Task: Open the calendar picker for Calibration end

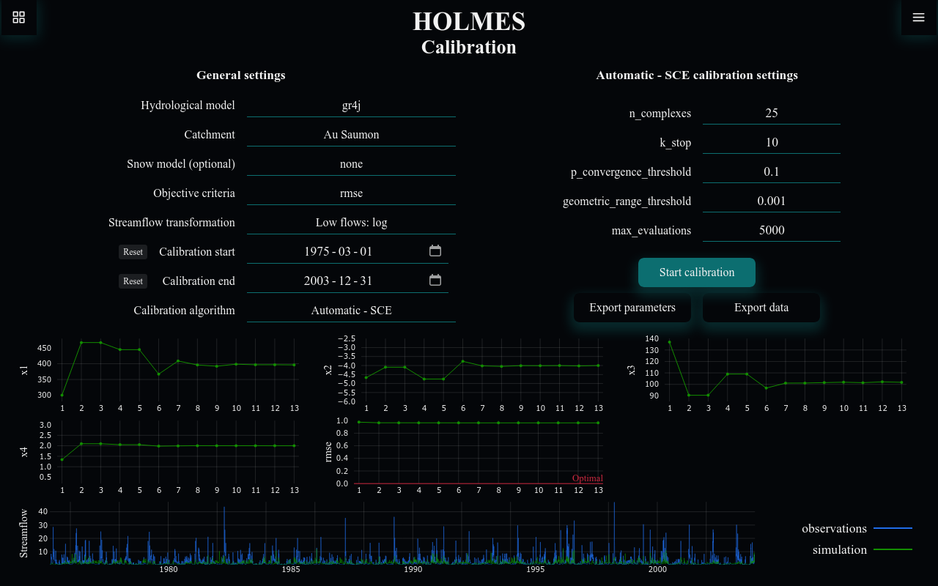Action: 435,279
